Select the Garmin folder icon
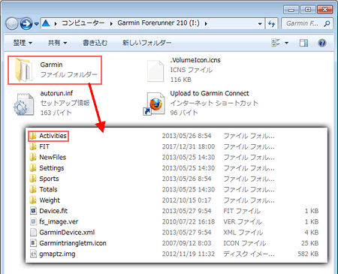The image size is (338, 274). click(x=24, y=70)
